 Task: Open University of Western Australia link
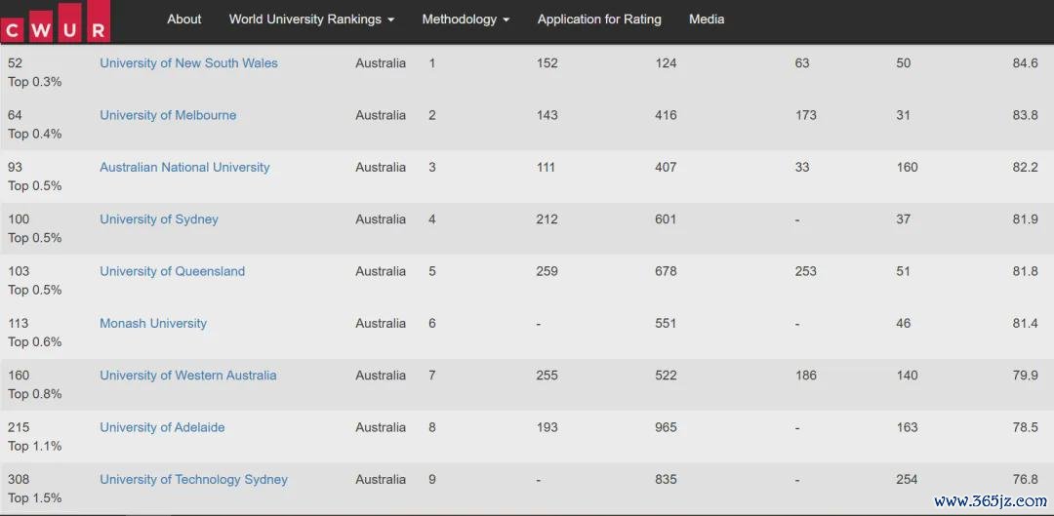188,376
